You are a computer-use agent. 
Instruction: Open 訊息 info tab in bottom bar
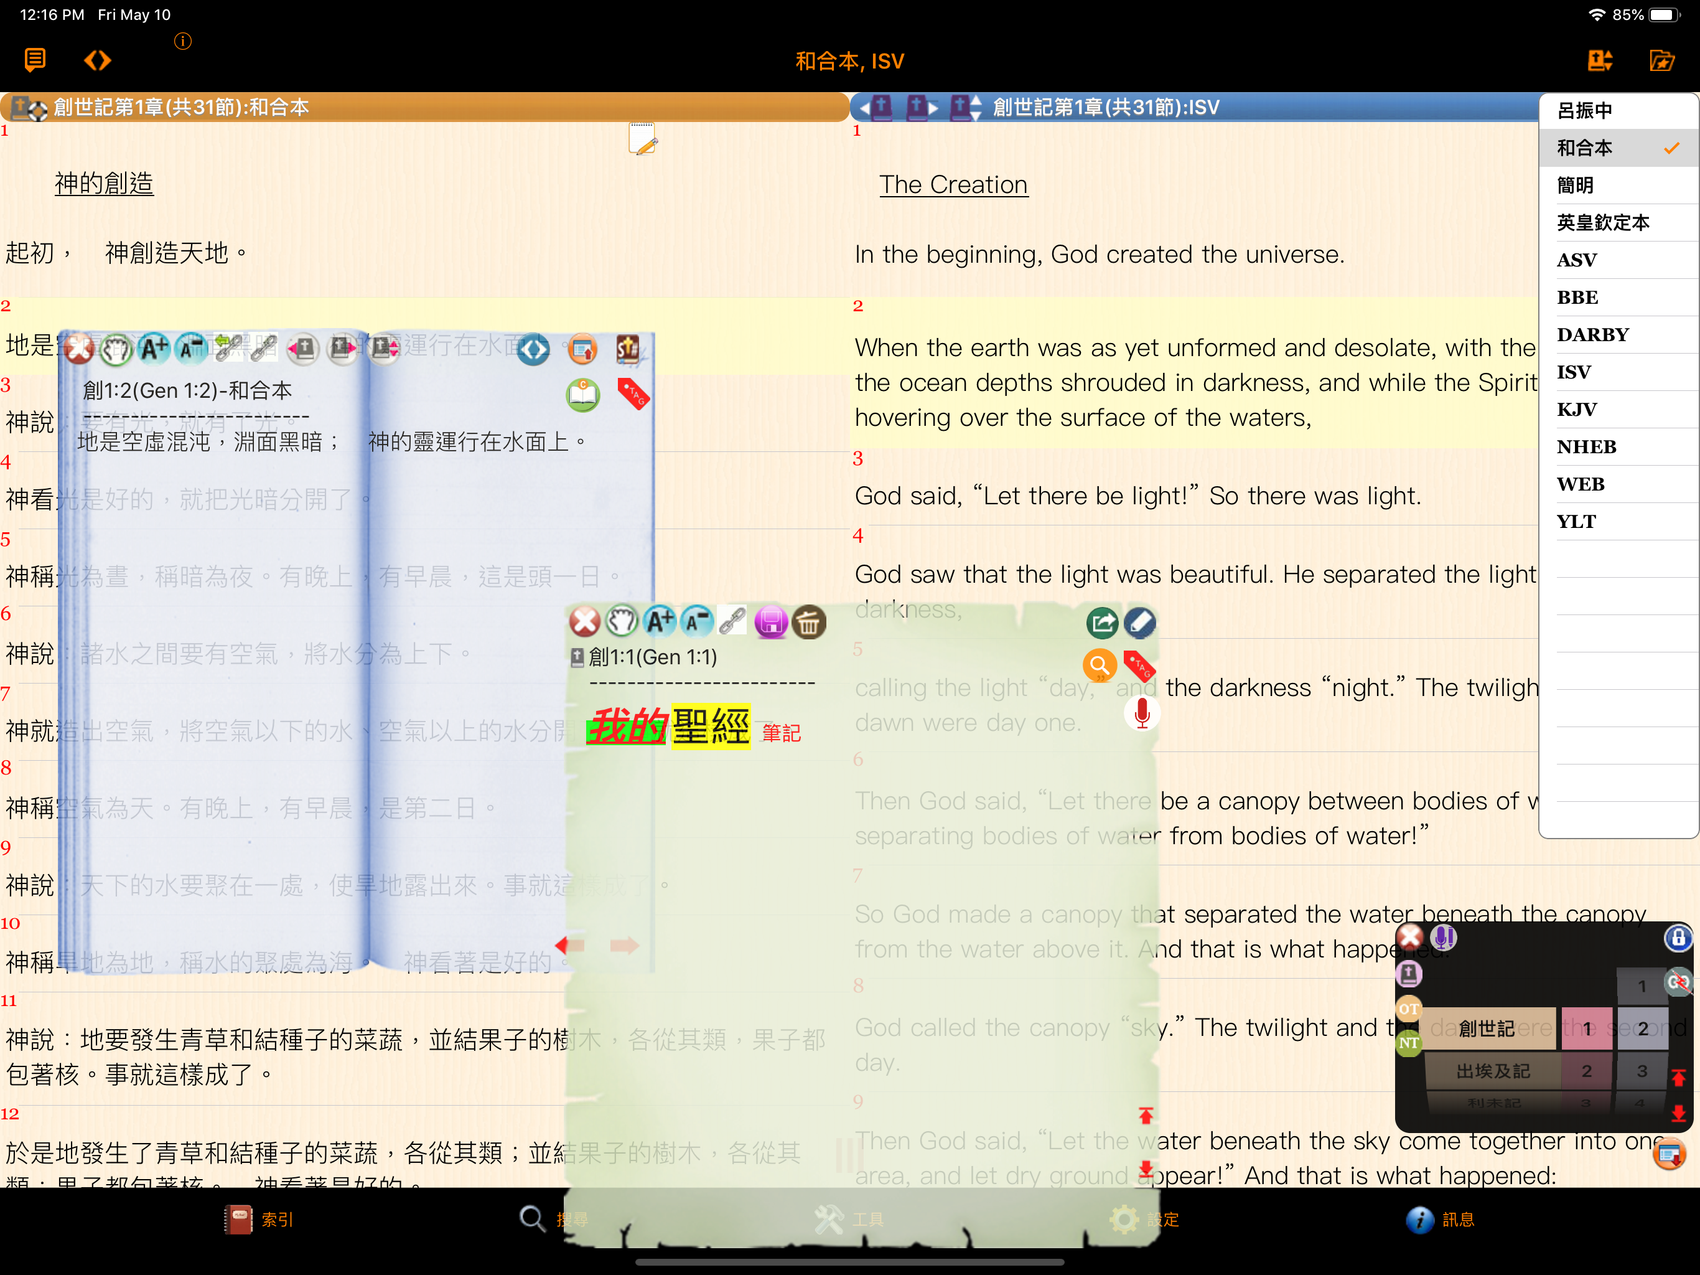click(1439, 1219)
